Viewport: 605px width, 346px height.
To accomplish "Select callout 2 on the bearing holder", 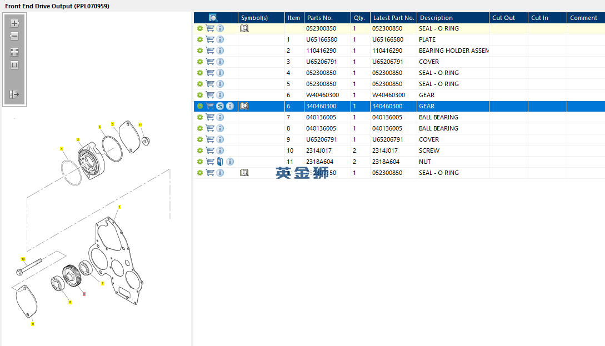I will click(x=78, y=139).
